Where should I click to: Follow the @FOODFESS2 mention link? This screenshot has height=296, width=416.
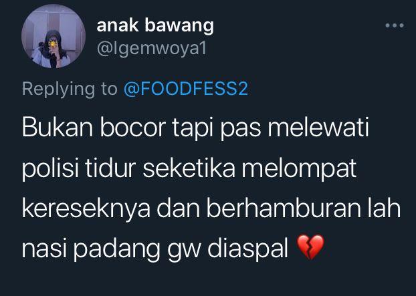(x=186, y=89)
